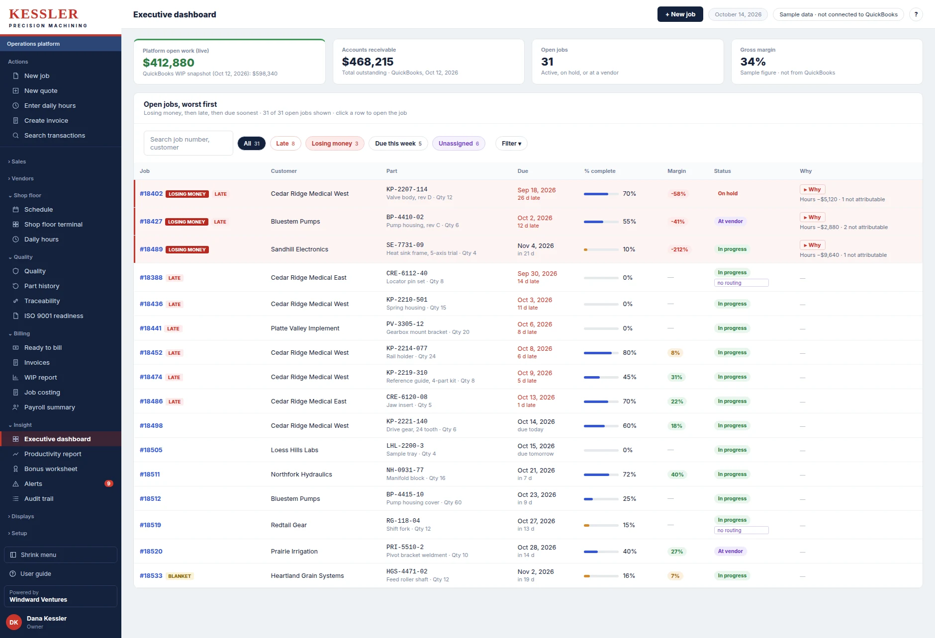Click the Shrink menu button
The width and height of the screenshot is (935, 638).
[x=61, y=555]
